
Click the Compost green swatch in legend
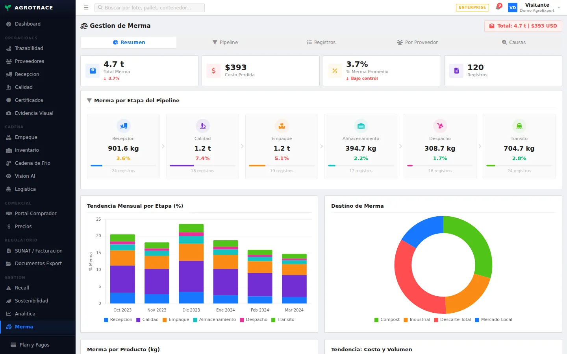(x=376, y=320)
